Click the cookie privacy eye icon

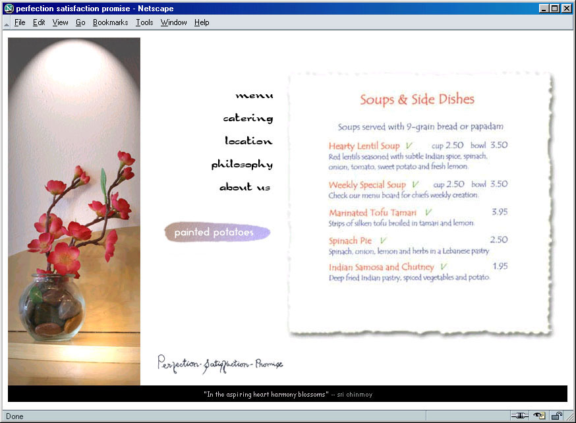[x=540, y=416]
